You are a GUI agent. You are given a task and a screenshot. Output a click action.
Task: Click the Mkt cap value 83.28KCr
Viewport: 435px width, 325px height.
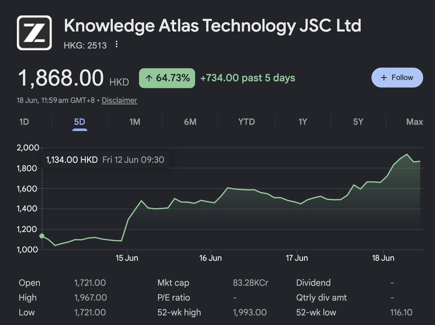pyautogui.click(x=250, y=283)
